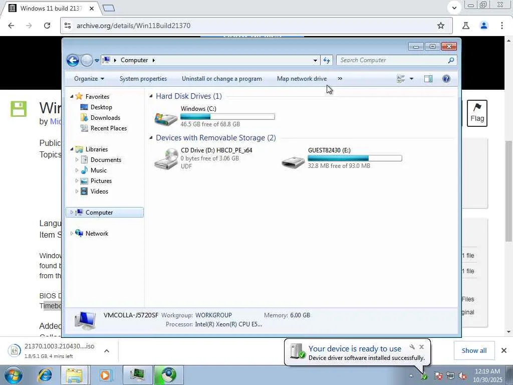
Task: Select GUEST82430 (E:) removable drive icon
Action: [293, 161]
